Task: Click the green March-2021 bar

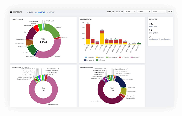Action: [139, 44]
